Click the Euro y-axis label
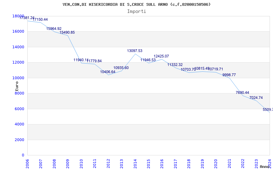The image size is (273, 170). [17, 86]
